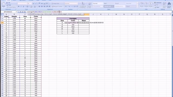The width and height of the screenshot is (173, 97).
Task: Confirm formula with the checkmark
Action: (x=23, y=12)
